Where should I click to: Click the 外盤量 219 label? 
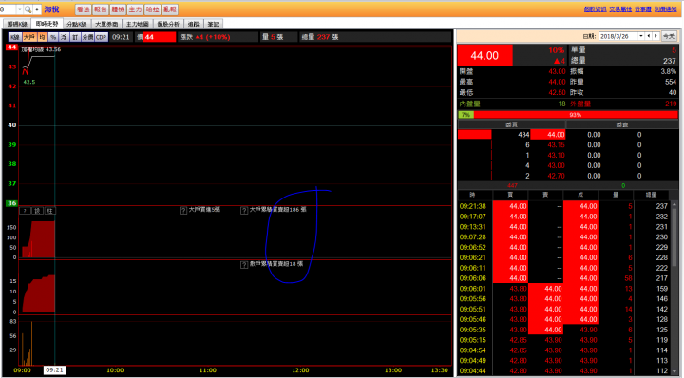click(x=623, y=104)
